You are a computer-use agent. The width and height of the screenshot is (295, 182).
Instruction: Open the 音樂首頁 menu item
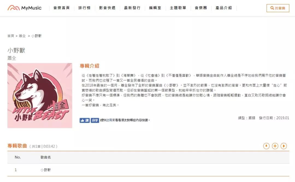click(61, 8)
